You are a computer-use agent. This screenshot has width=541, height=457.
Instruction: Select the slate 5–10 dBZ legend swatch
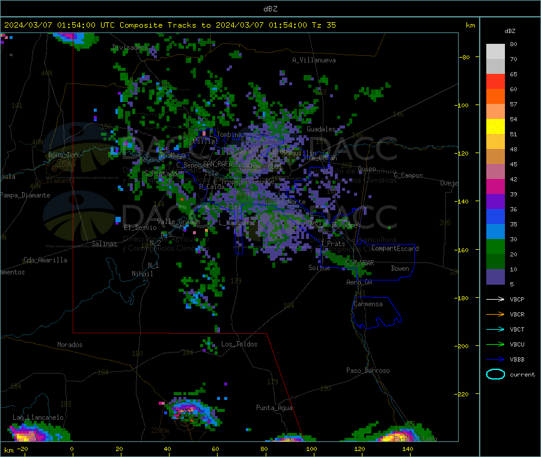tap(495, 277)
